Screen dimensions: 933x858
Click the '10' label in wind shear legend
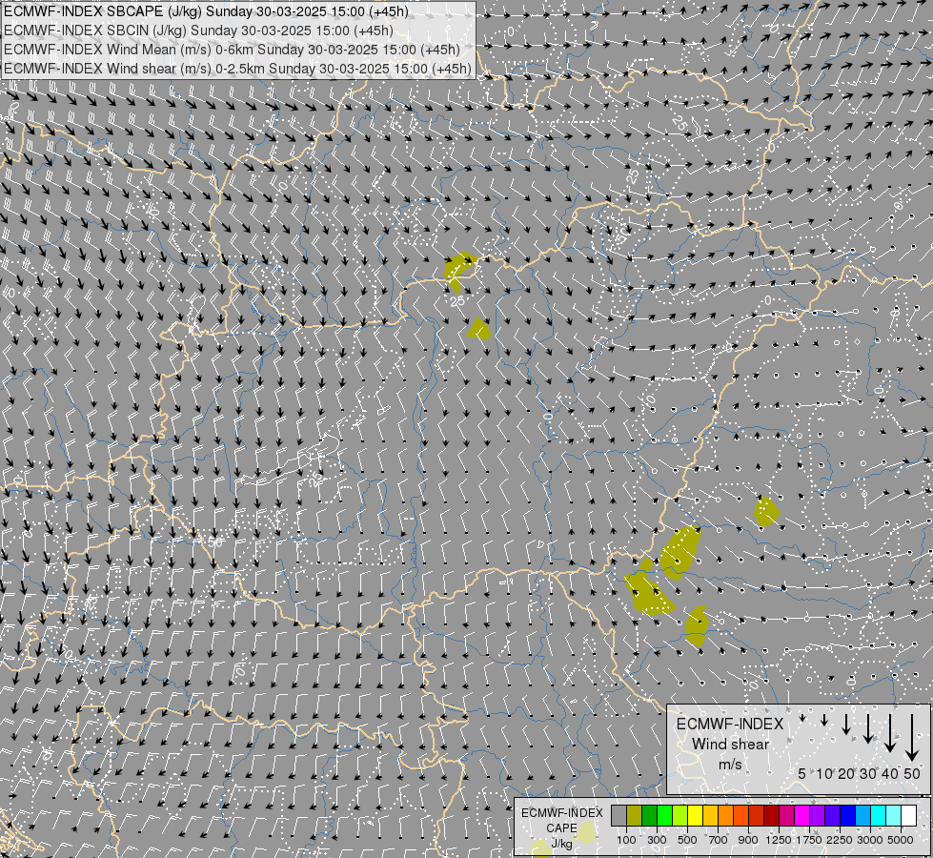824,773
